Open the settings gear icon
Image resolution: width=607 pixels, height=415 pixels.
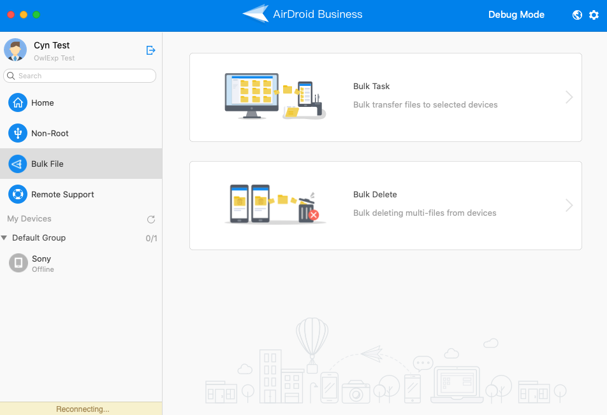[594, 15]
